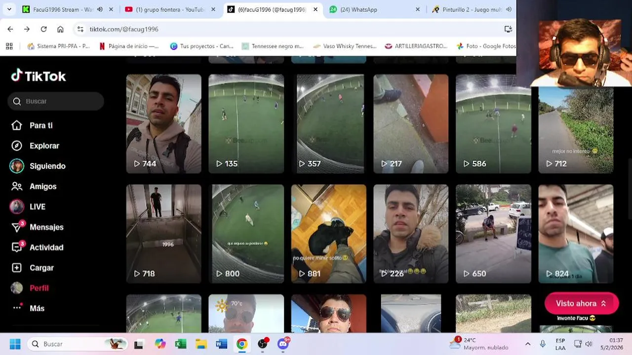Open File Explorer from the taskbar

201,344
